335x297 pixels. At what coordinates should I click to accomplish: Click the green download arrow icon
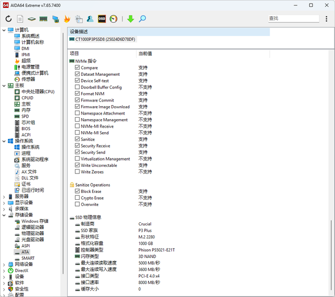pos(130,19)
